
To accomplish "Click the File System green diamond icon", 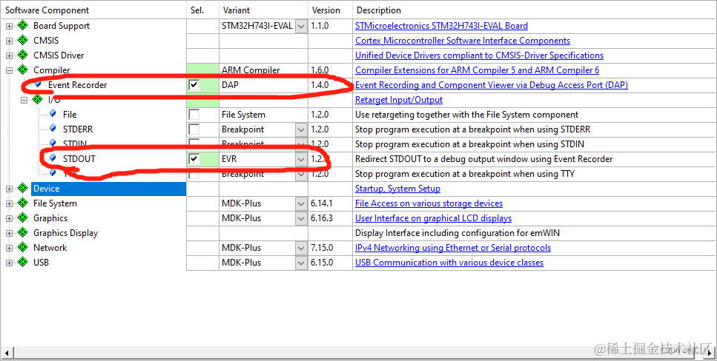I will (22, 203).
